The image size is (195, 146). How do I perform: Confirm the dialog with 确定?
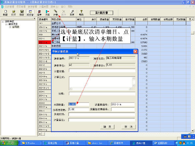click(x=107, y=127)
